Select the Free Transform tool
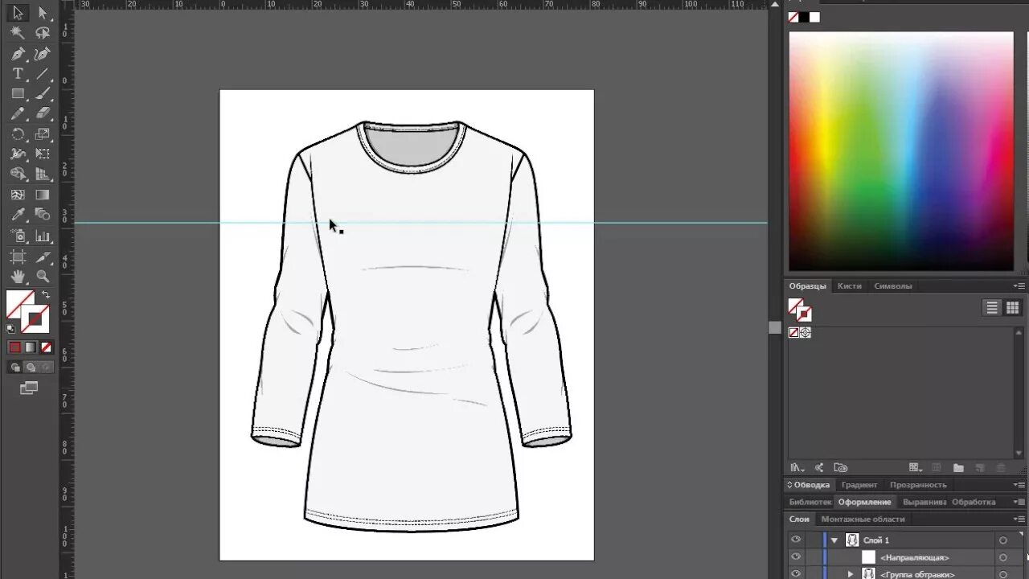 [x=43, y=154]
